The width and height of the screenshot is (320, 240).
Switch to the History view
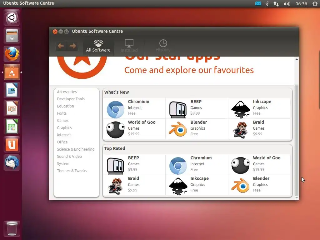click(163, 46)
